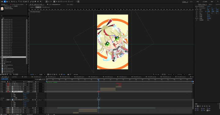Click the 8bpc color depth button
The width and height of the screenshot is (220, 115).
coord(10,75)
